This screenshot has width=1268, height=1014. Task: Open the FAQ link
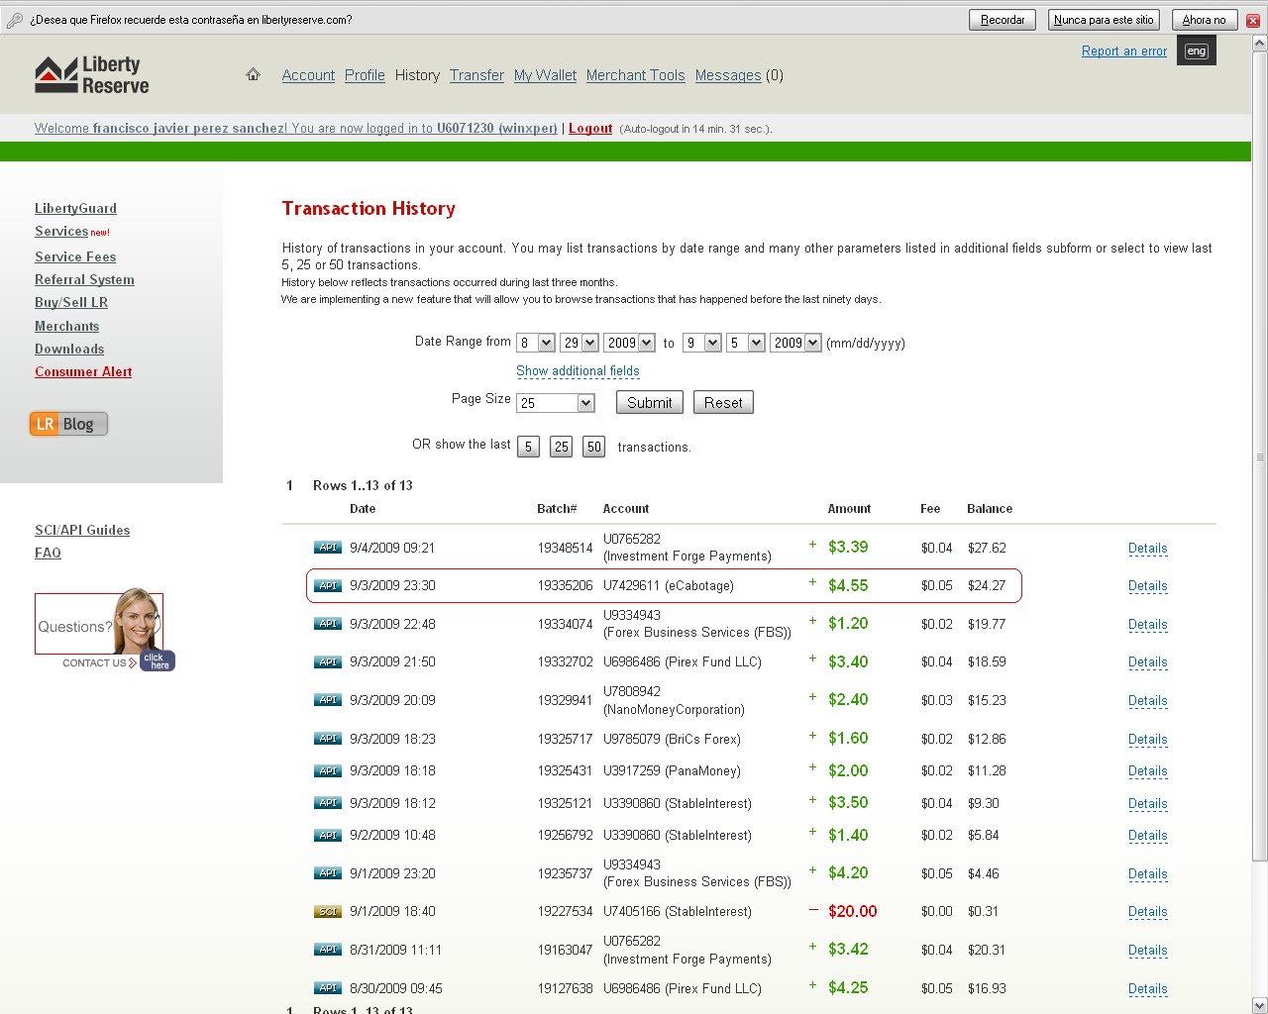coord(48,553)
